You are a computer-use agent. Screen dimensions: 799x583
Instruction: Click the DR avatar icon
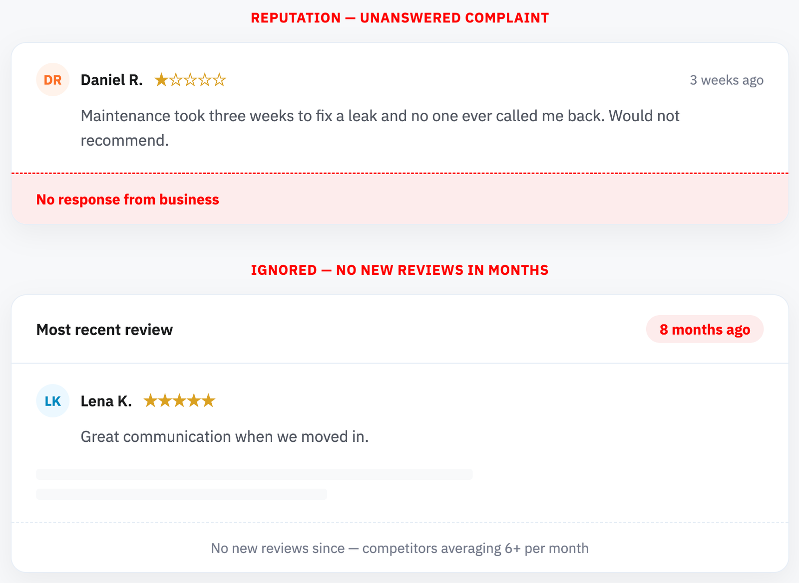(x=53, y=80)
